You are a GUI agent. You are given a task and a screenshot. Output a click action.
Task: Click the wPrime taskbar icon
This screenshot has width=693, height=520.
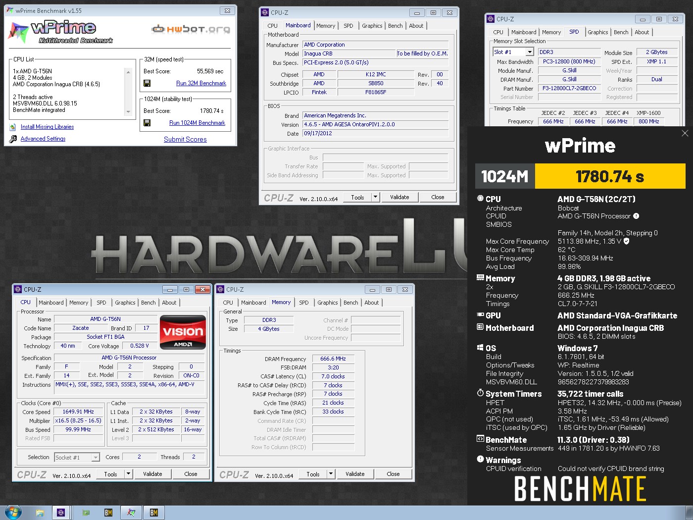point(131,513)
